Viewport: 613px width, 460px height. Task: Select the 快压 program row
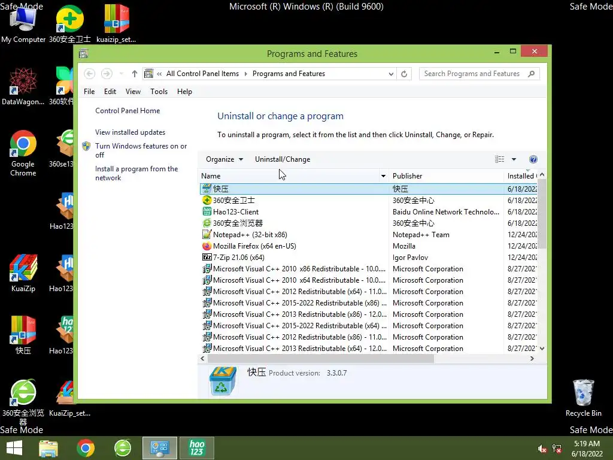(x=368, y=189)
